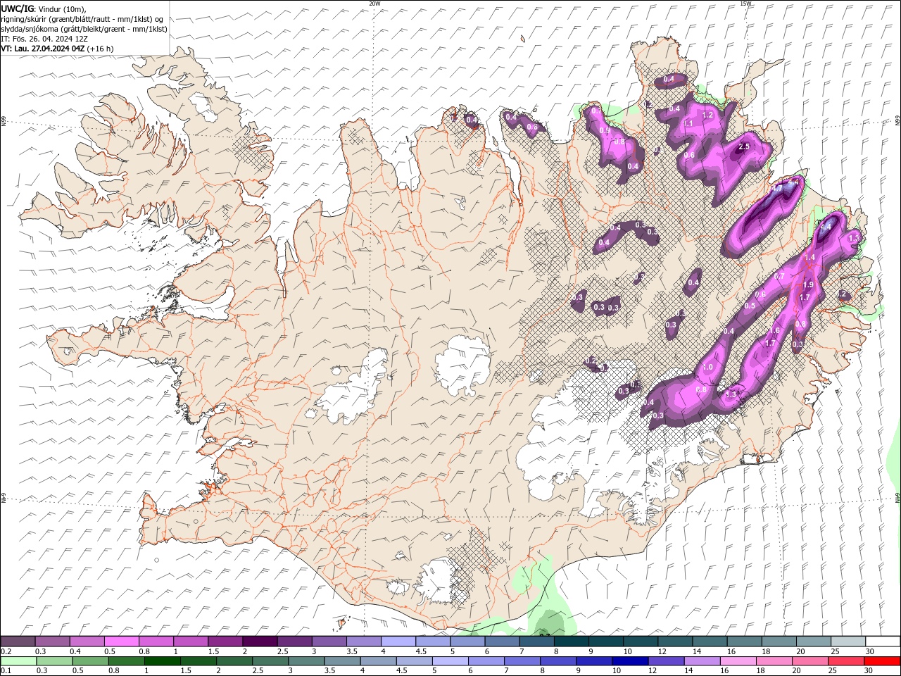
Task: Select the 4.7 snowfall value on the map
Action: [776, 189]
